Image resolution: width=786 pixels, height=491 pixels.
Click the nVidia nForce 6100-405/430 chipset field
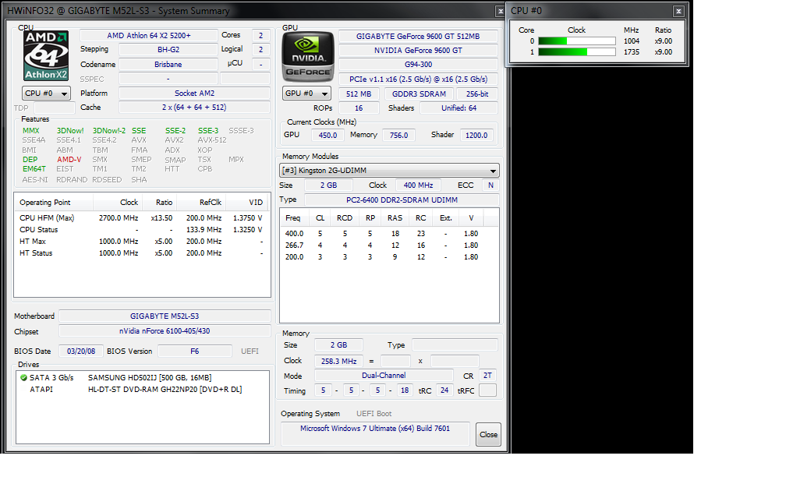tap(165, 331)
